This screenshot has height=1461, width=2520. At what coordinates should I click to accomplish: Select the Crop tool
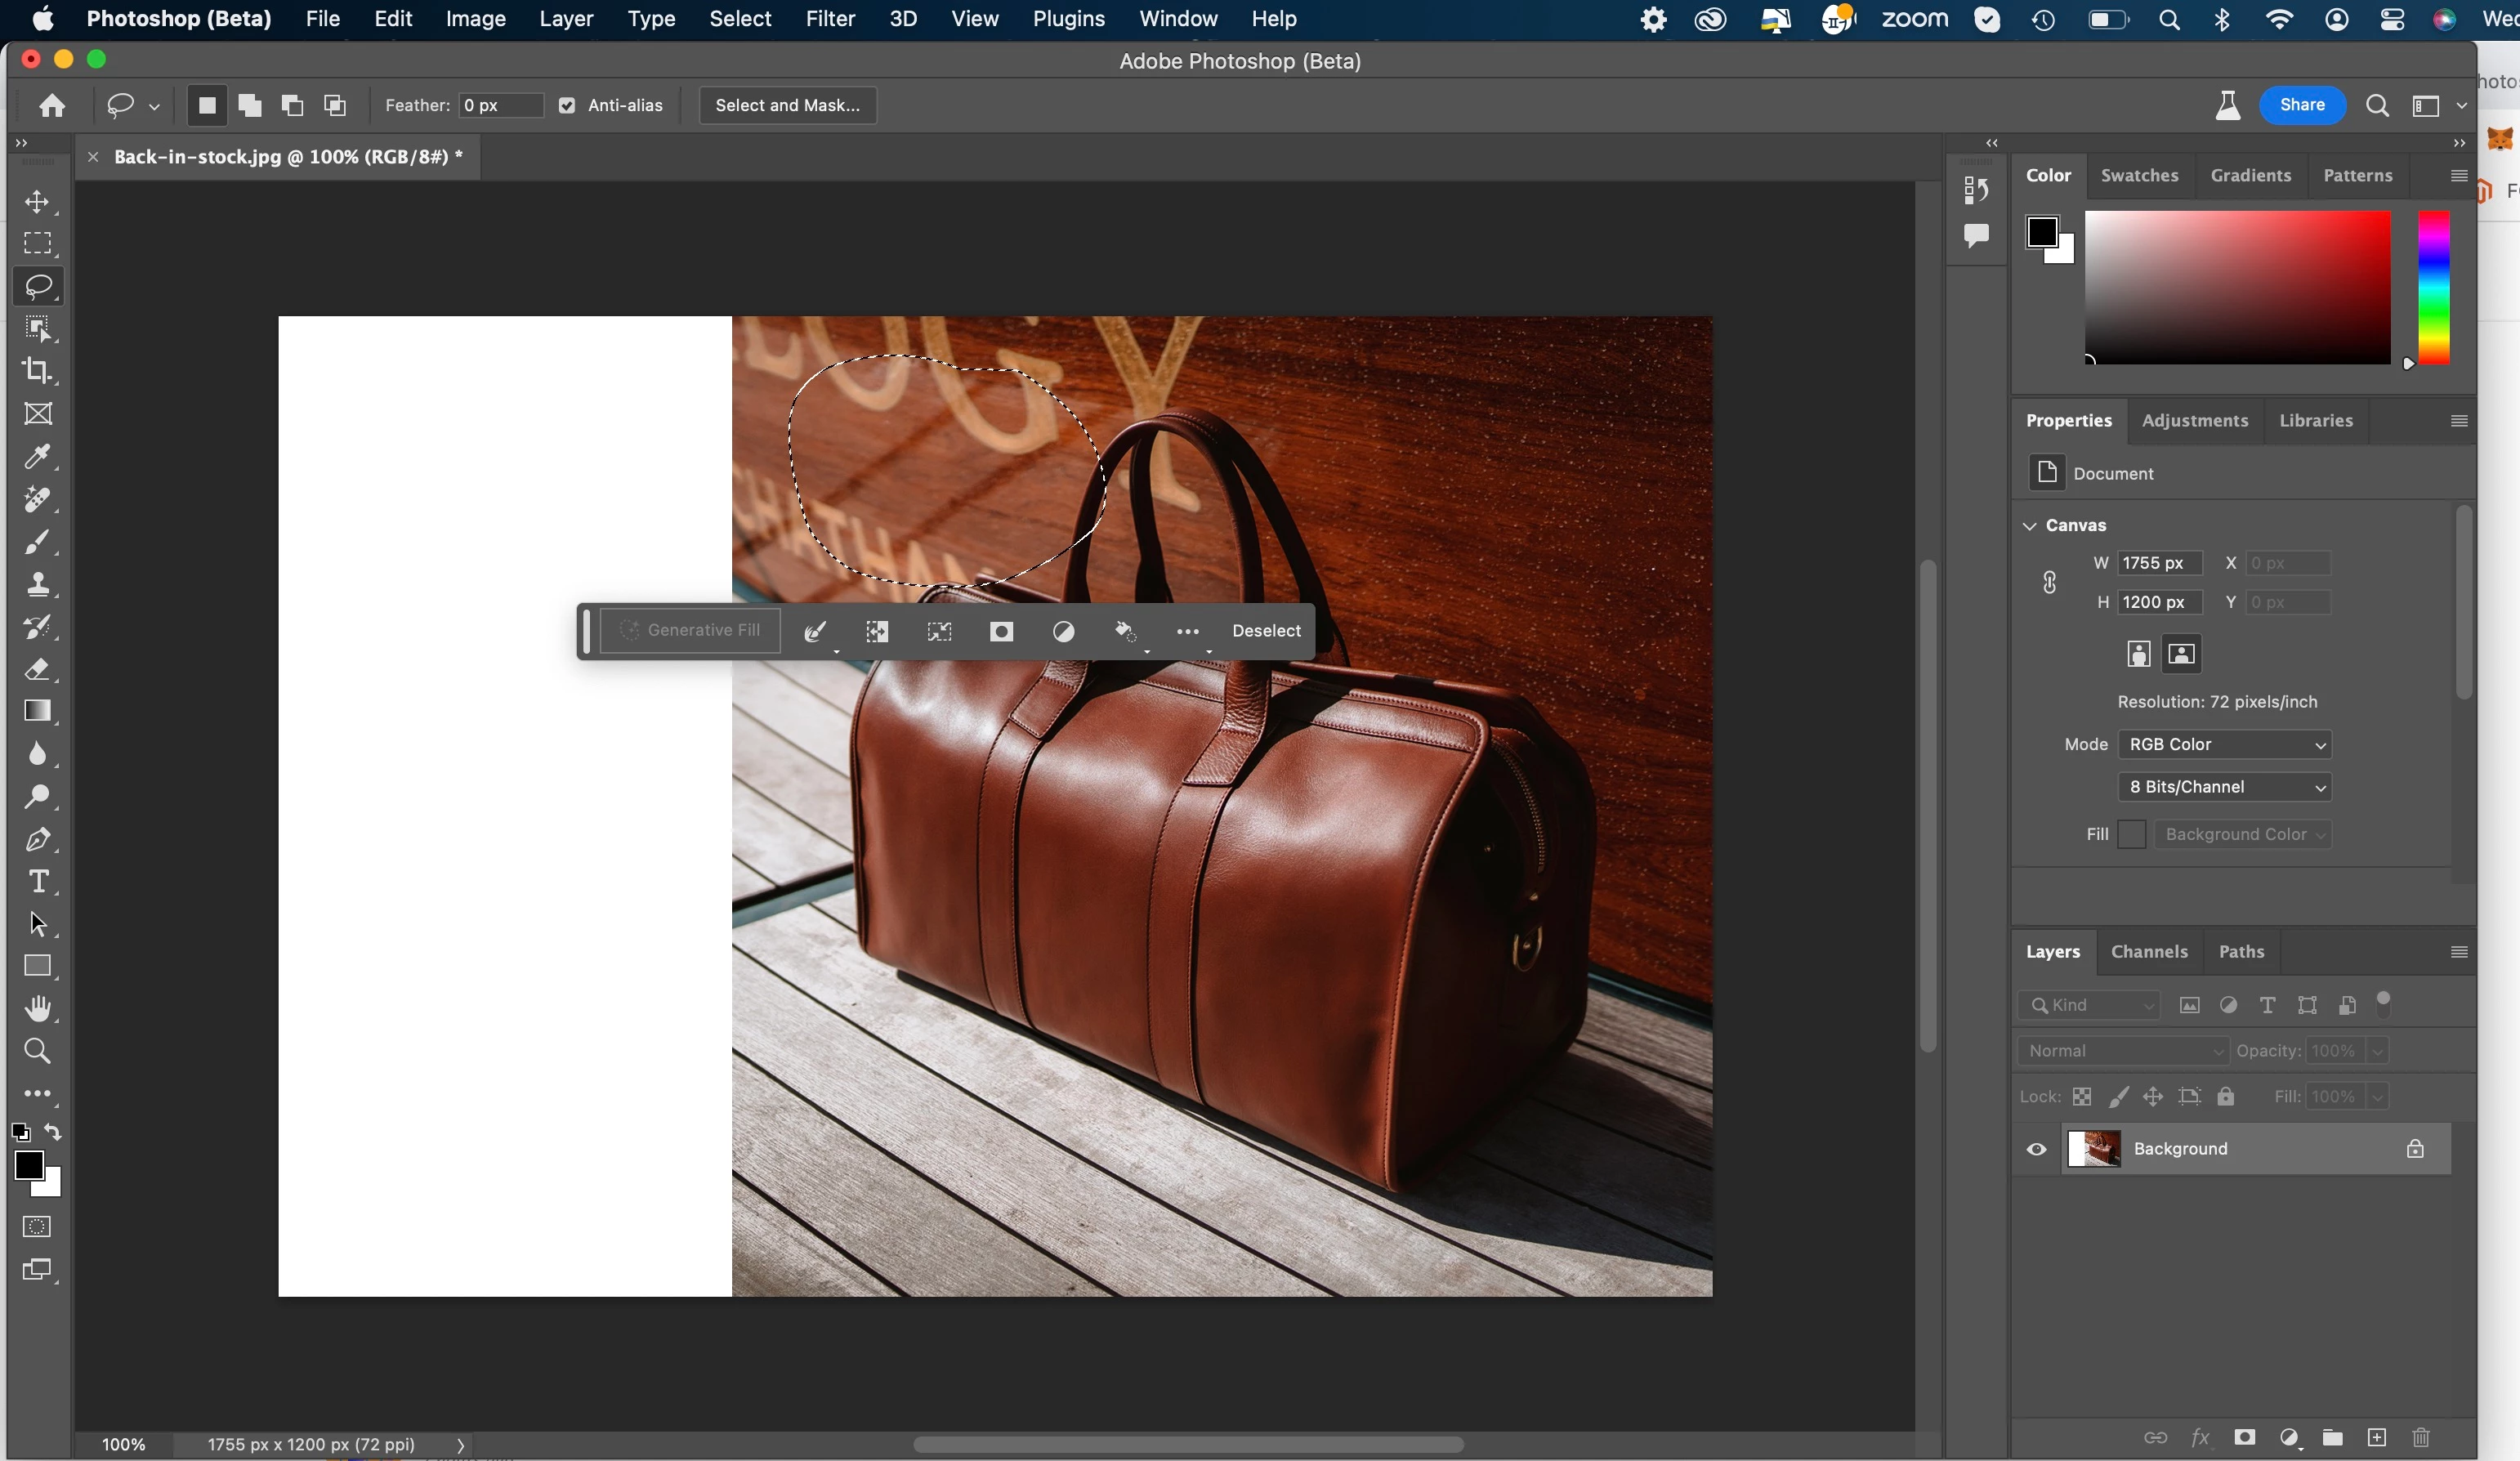coord(38,371)
